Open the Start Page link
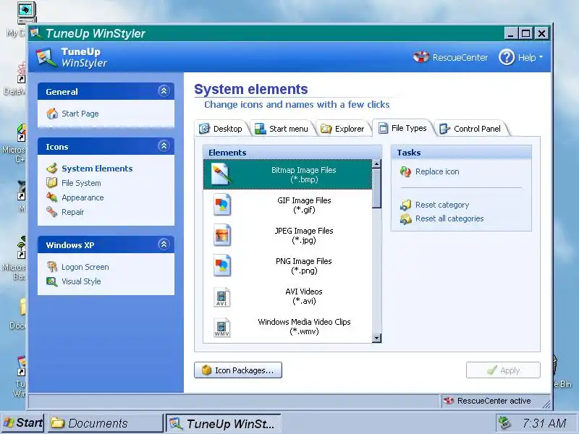Screen dimensions: 579x434 [80, 114]
